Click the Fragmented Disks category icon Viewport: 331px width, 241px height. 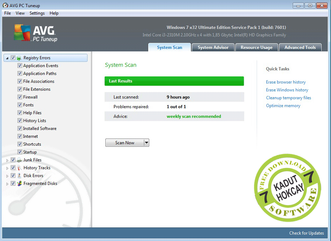pos(19,184)
